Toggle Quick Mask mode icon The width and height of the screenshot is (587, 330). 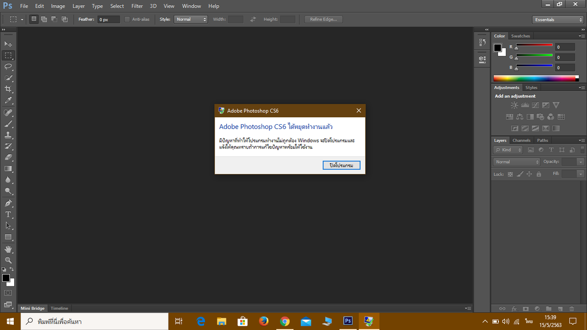(x=8, y=293)
